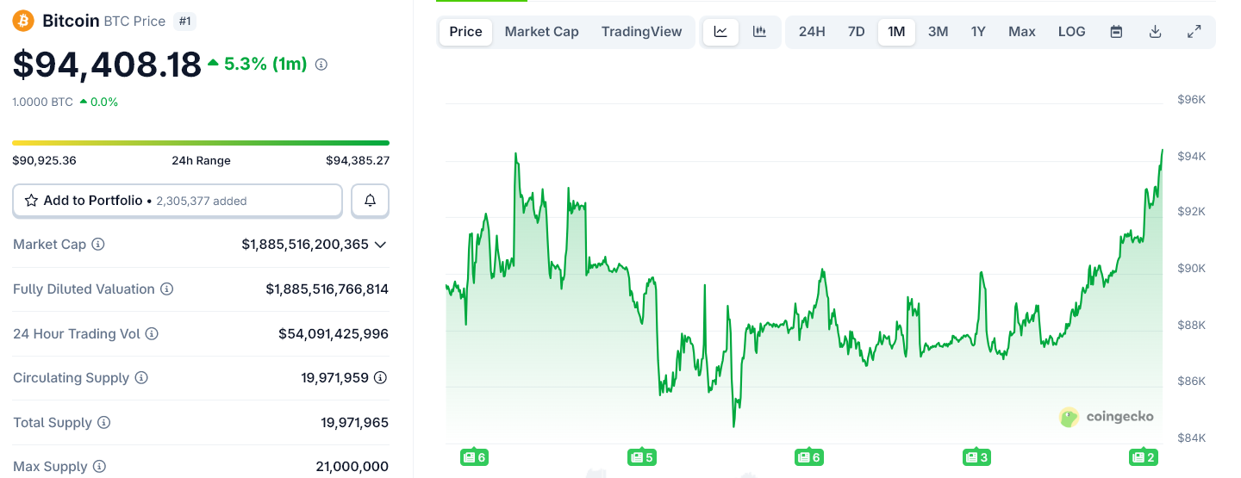
Task: Download the chart data
Action: (x=1155, y=32)
